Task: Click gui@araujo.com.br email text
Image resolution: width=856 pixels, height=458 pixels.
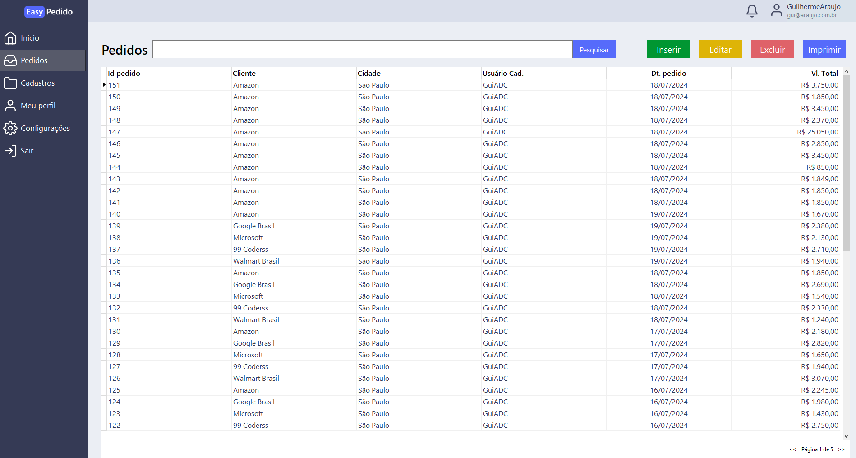Action: click(x=812, y=15)
